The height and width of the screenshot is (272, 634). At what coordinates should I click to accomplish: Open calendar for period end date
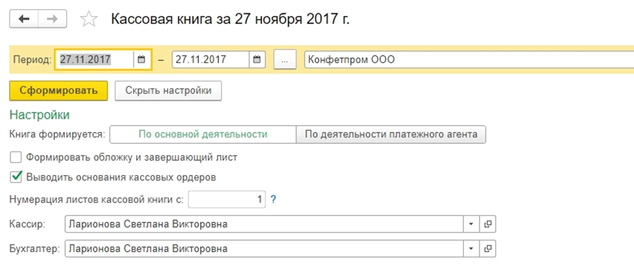coord(256,60)
